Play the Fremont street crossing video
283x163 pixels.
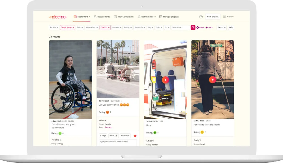213,80
